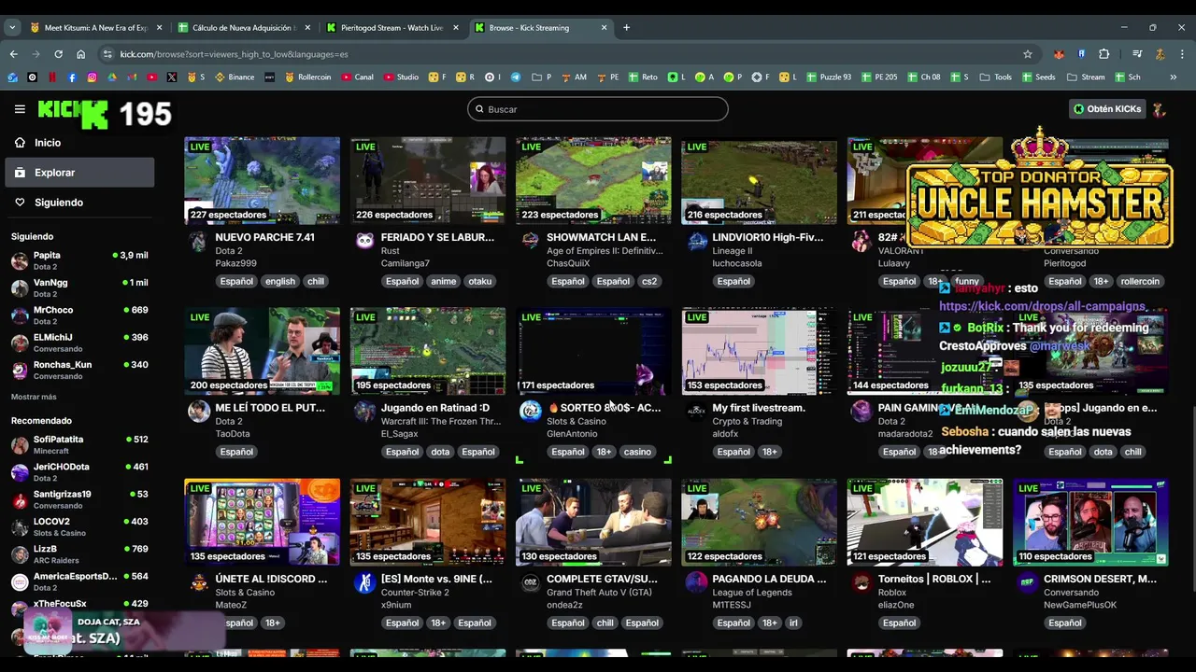Close the Browse - Kick Streaming tab
The height and width of the screenshot is (672, 1196).
pyautogui.click(x=604, y=27)
